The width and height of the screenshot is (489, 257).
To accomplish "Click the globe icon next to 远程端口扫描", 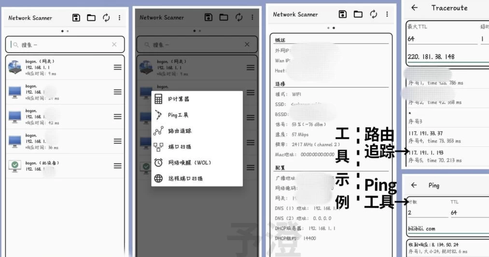I will coord(158,178).
